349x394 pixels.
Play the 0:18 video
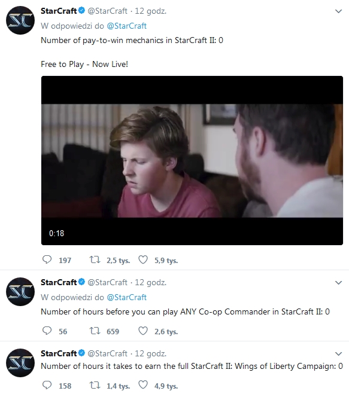click(x=192, y=160)
